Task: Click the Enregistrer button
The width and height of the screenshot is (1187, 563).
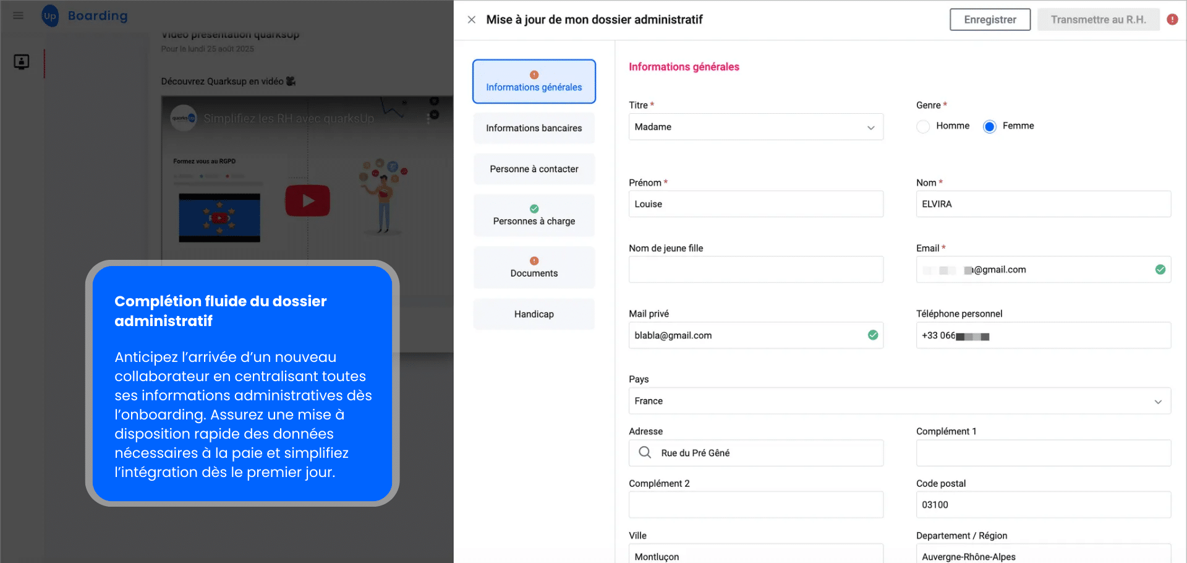Action: [x=990, y=20]
